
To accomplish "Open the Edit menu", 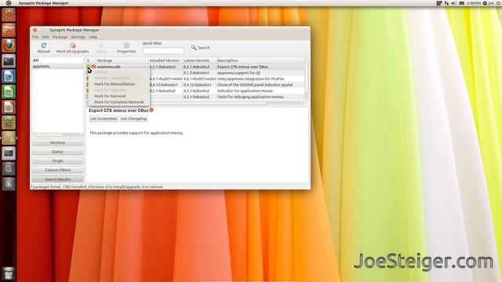I will pos(45,37).
